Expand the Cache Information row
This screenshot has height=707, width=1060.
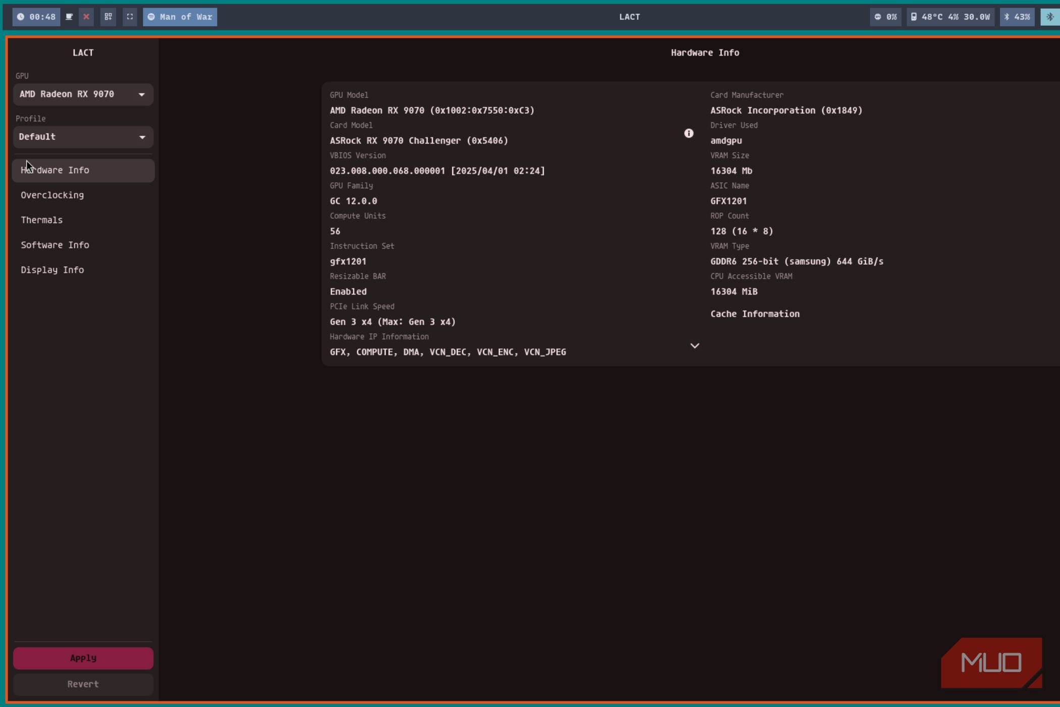(x=755, y=314)
